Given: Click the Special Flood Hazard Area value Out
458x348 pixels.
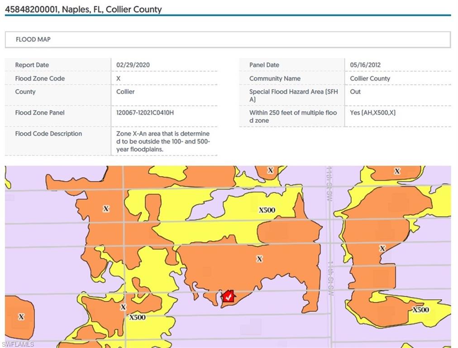Looking at the screenshot, I should pos(355,92).
